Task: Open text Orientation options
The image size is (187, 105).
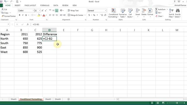Action: coord(62,10)
